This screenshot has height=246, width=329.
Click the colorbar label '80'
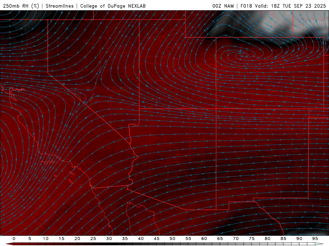pyautogui.click(x=268, y=239)
